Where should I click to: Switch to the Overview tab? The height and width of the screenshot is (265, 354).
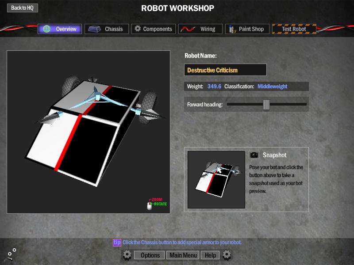[x=60, y=29]
